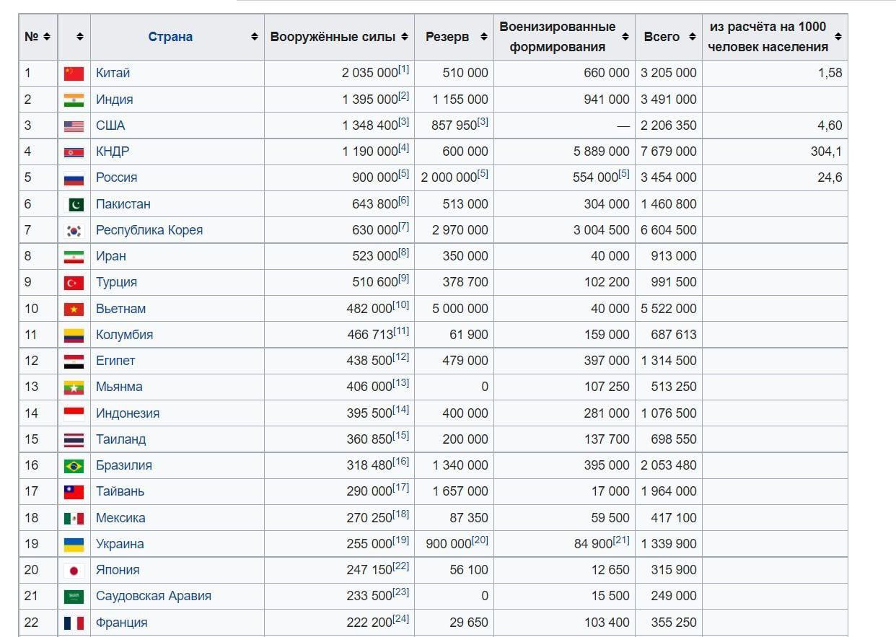Click the Russia flag icon
The height and width of the screenshot is (637, 896).
74,177
